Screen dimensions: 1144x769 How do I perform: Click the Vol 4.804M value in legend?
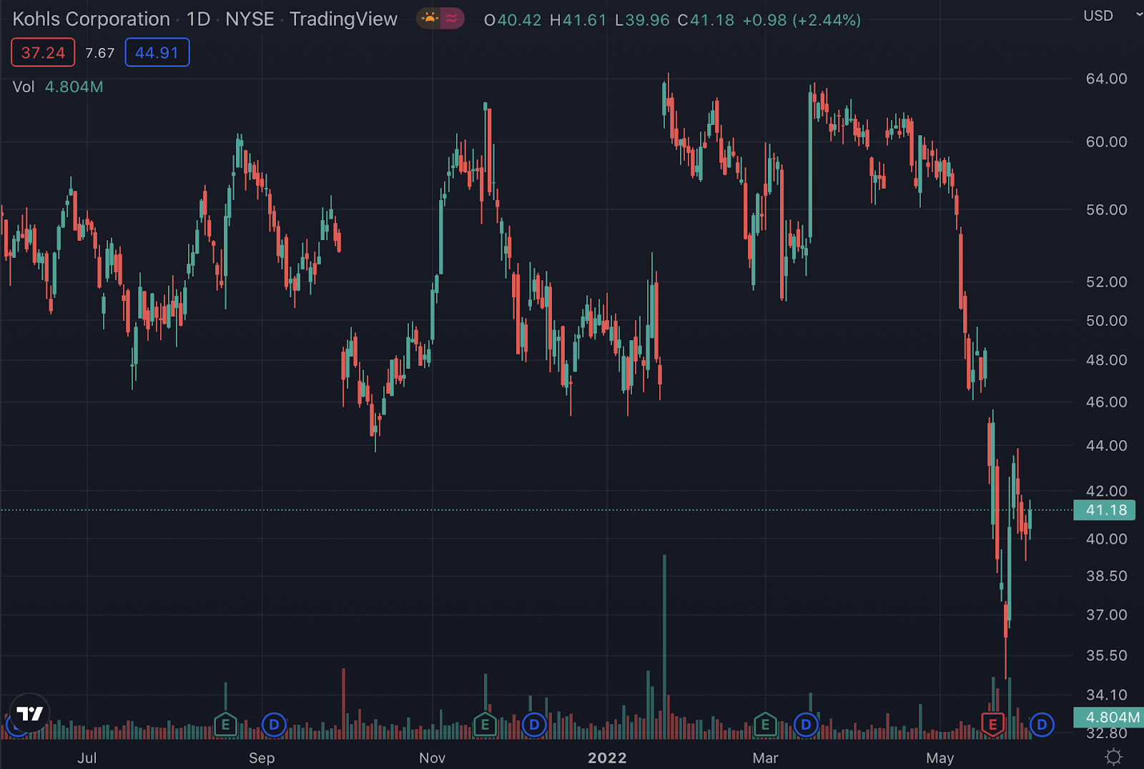pos(74,87)
